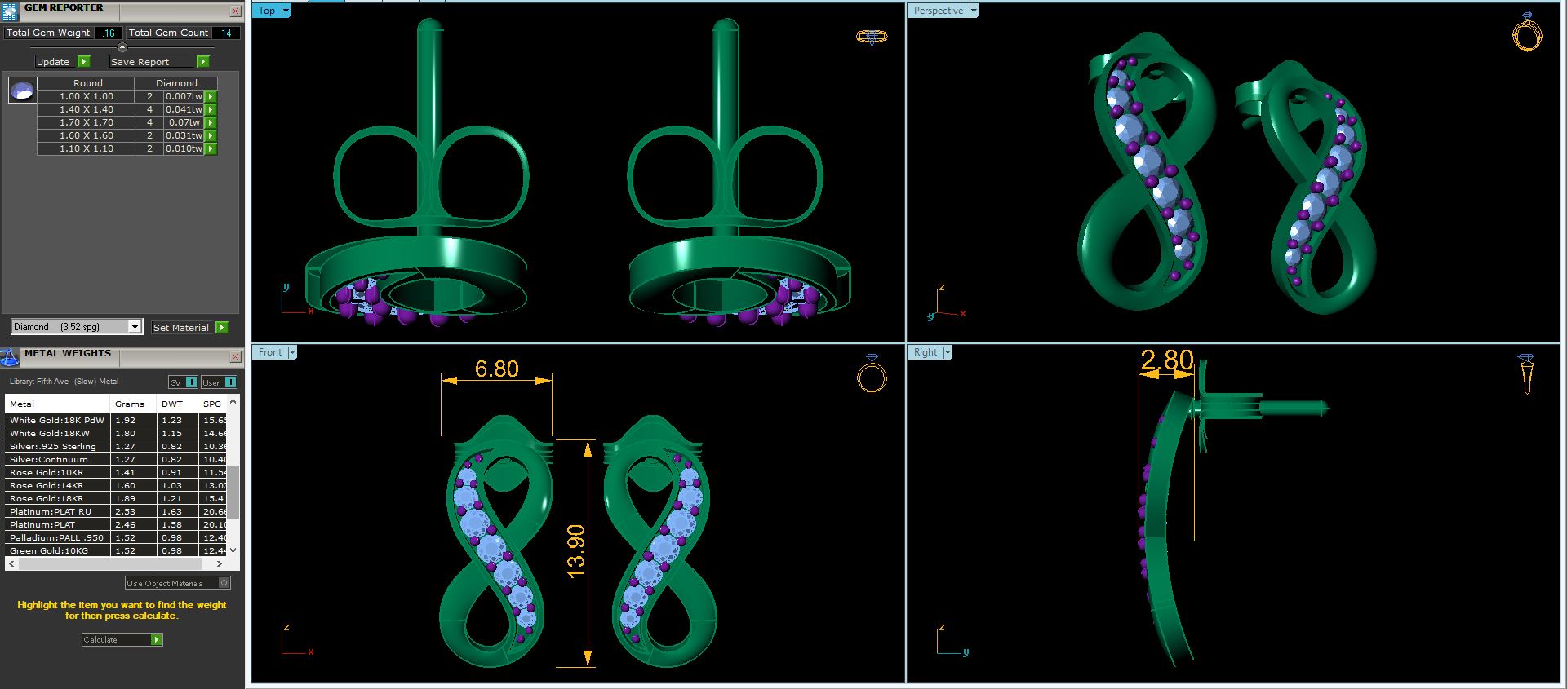The height and width of the screenshot is (689, 1567).
Task: Click green arrow for 1.00 X 1.00 row
Action: 211,96
